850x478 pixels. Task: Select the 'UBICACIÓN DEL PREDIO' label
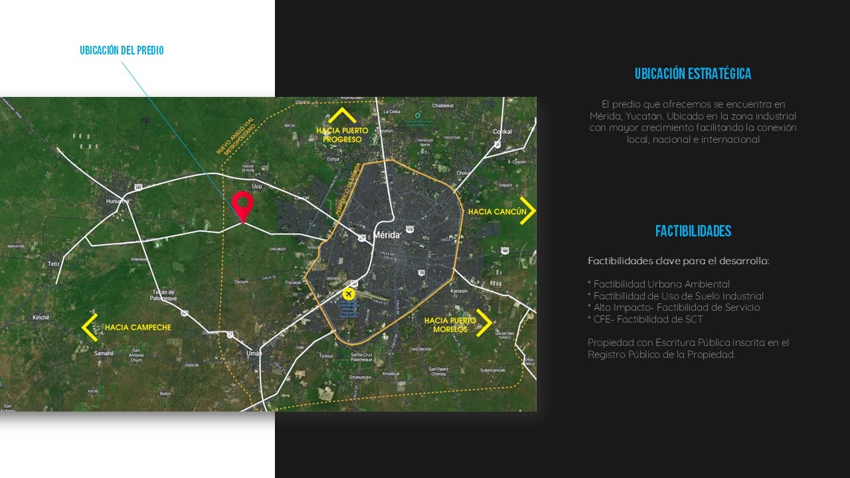coord(122,50)
